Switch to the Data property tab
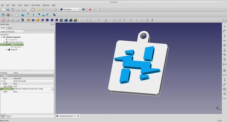Screen dimensions: 227x122 pyautogui.click(x=9, y=116)
